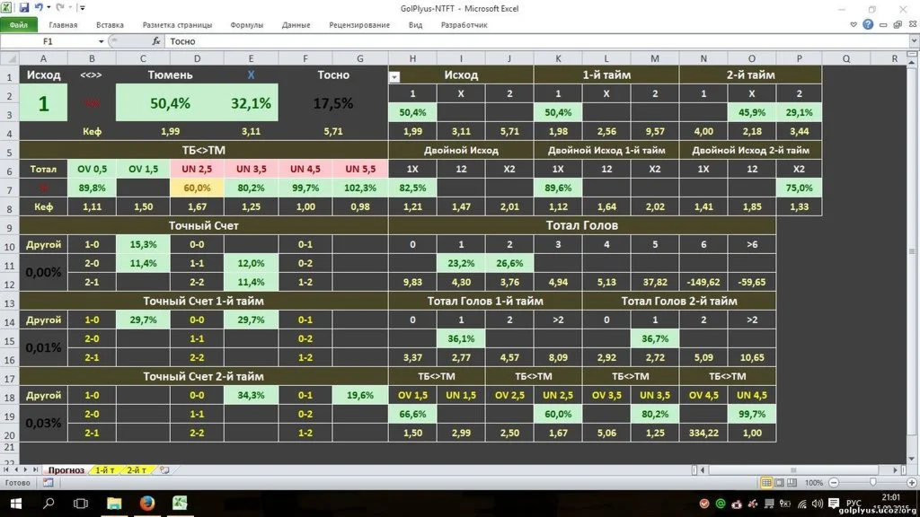Screen dimensions: 920x517
Task: Expand the formula bar chevron
Action: pos(914,41)
